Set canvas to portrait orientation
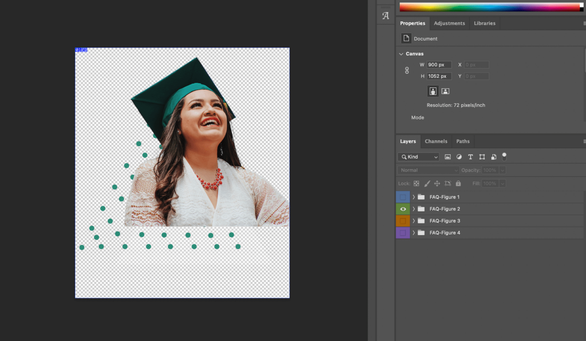The image size is (586, 341). 433,91
